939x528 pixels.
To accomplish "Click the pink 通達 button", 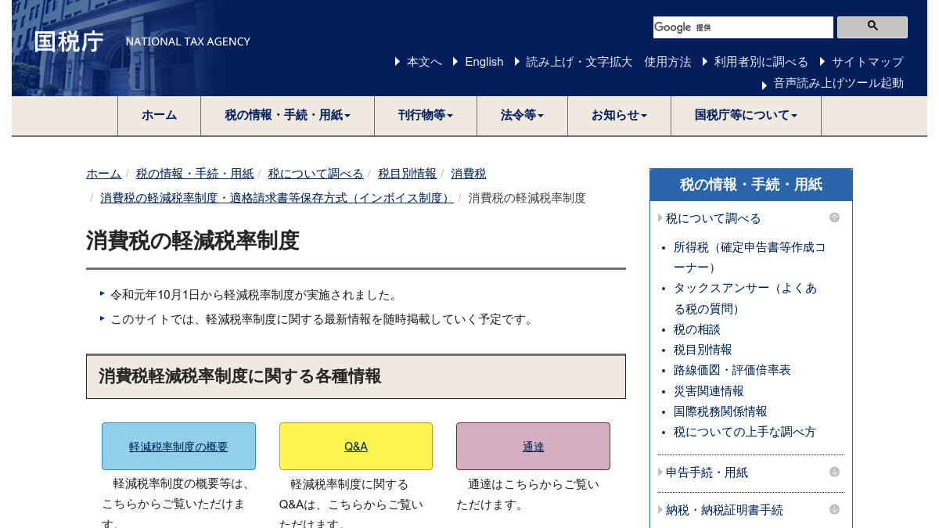I will point(533,447).
